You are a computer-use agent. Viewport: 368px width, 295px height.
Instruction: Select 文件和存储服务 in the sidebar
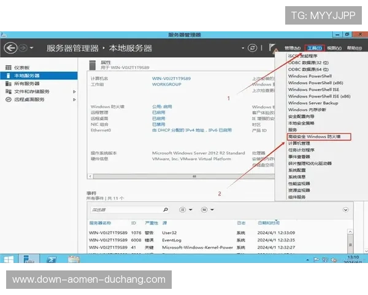click(x=32, y=92)
